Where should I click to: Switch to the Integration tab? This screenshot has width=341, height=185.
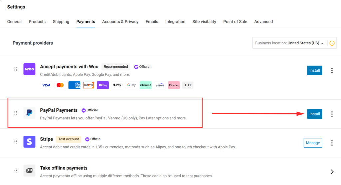175,22
